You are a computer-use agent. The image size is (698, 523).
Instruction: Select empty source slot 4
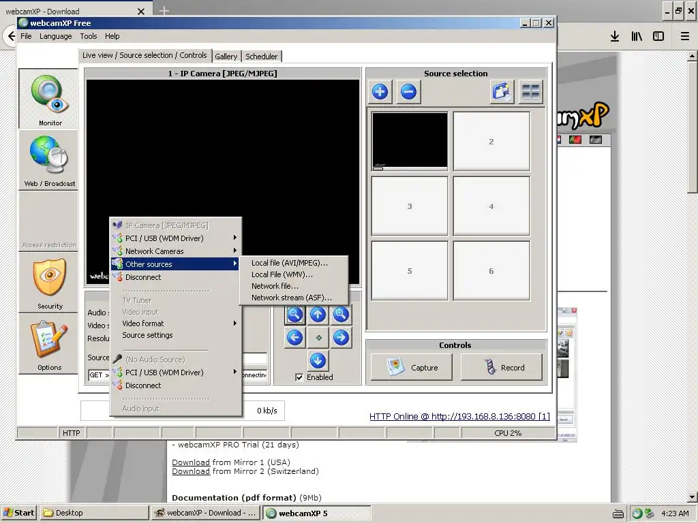pyautogui.click(x=491, y=206)
